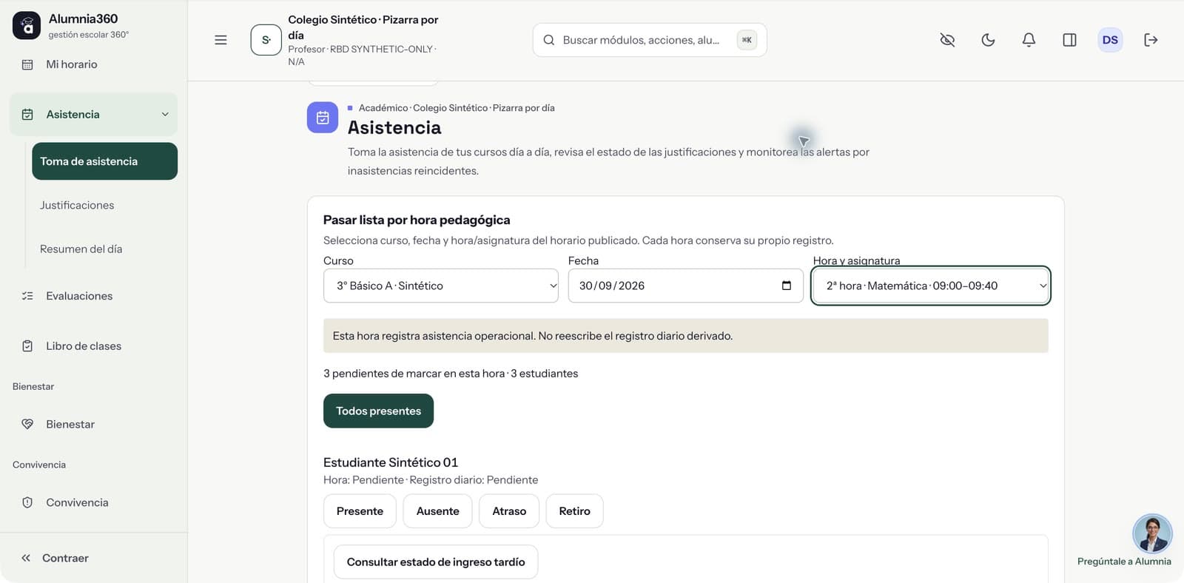The width and height of the screenshot is (1184, 583).
Task: Click the school avatar badge "S"
Action: pyautogui.click(x=266, y=40)
